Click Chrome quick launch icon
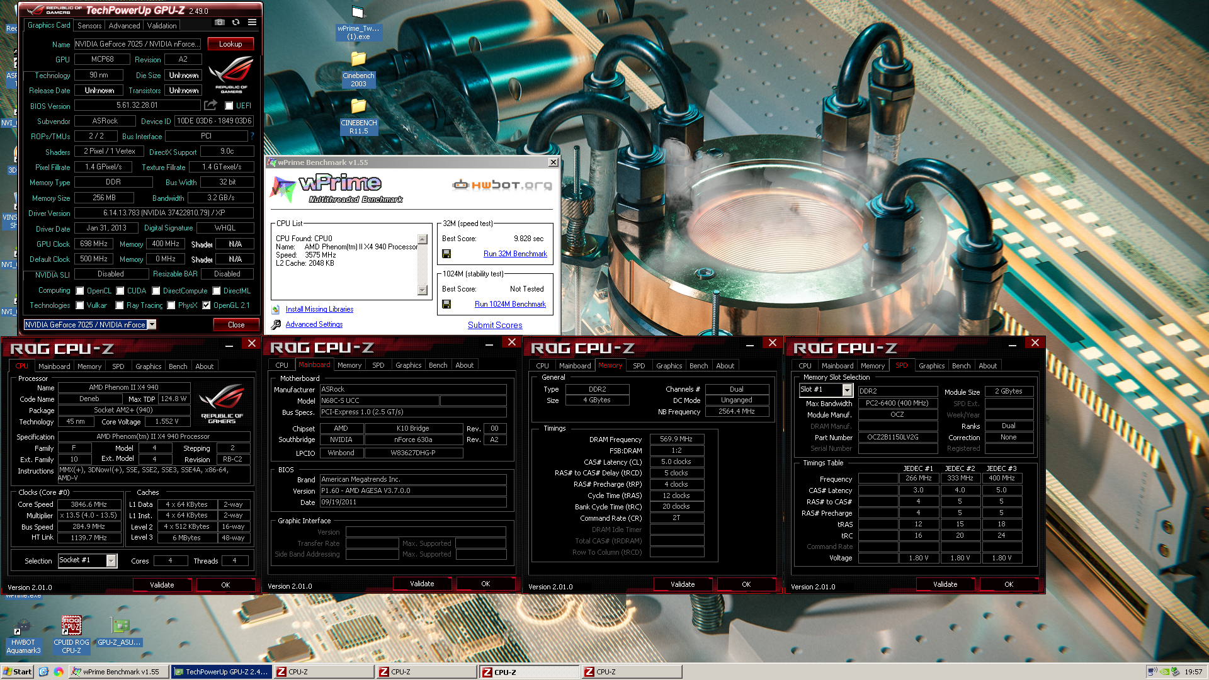This screenshot has height=680, width=1209. pyautogui.click(x=59, y=672)
